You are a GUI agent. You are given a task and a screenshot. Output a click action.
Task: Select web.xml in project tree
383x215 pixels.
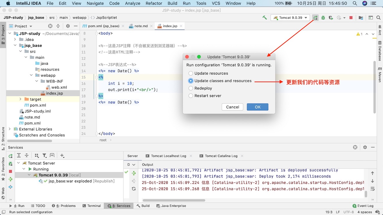56,87
